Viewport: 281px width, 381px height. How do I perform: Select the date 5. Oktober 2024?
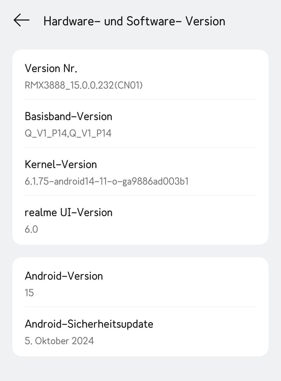59,340
